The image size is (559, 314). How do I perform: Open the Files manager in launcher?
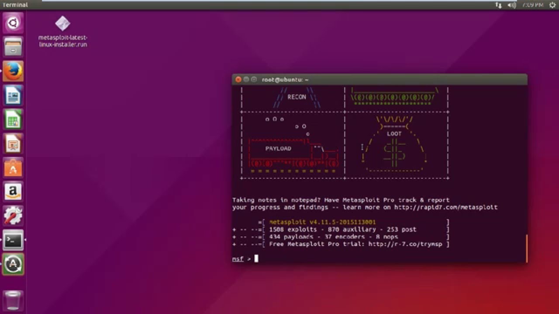pos(13,47)
